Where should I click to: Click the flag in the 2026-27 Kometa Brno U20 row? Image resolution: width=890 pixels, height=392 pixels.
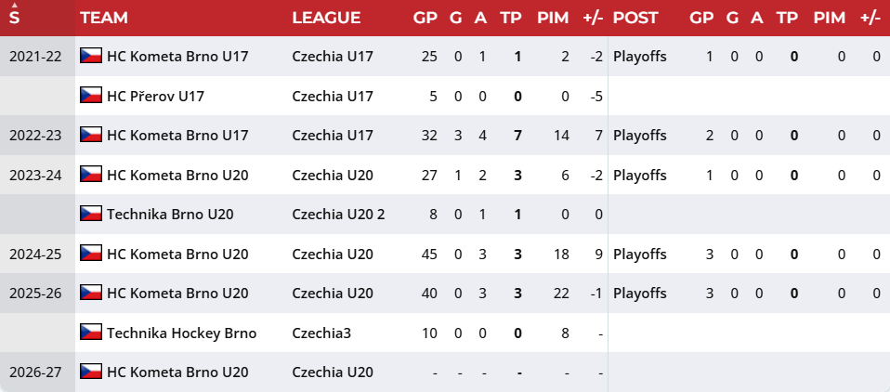tap(91, 372)
